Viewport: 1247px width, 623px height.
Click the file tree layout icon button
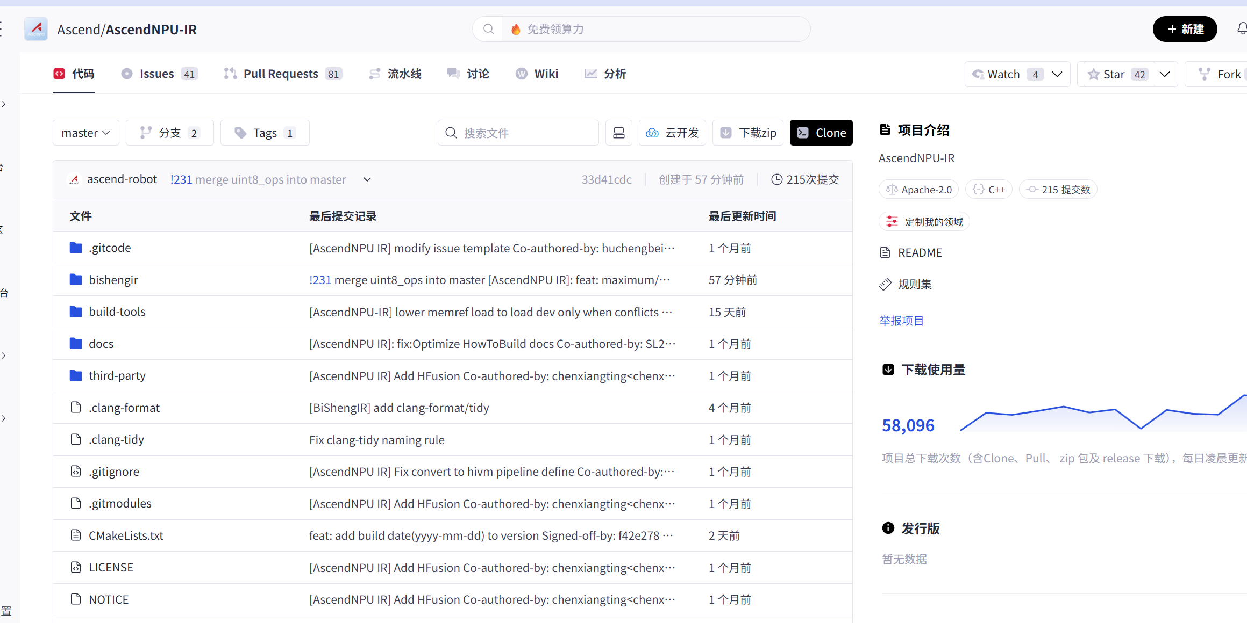coord(618,133)
